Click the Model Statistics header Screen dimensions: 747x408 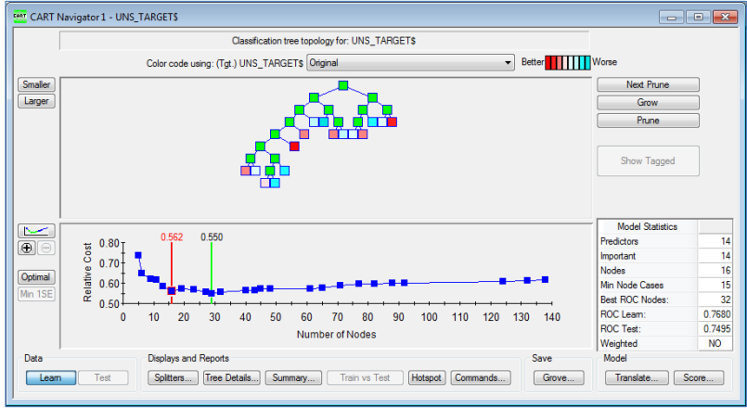click(648, 226)
